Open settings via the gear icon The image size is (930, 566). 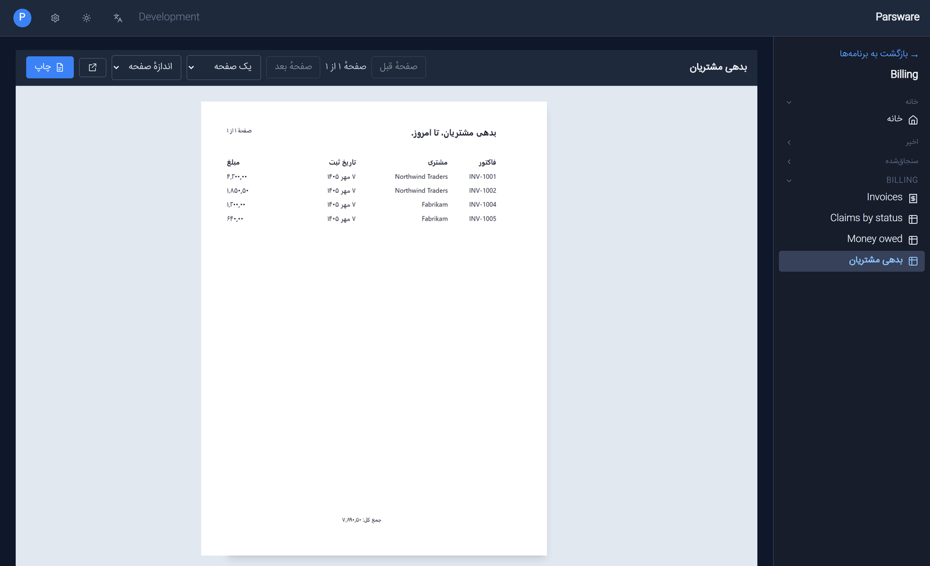pos(55,18)
